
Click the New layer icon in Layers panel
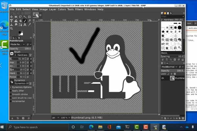162,118
